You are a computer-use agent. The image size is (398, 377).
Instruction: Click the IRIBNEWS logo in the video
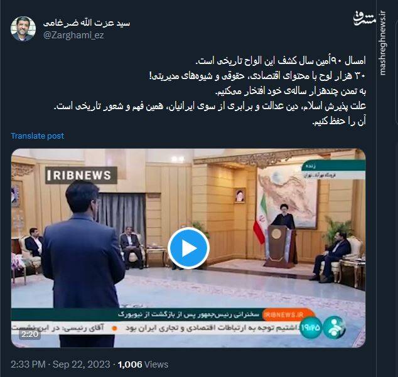tap(81, 175)
